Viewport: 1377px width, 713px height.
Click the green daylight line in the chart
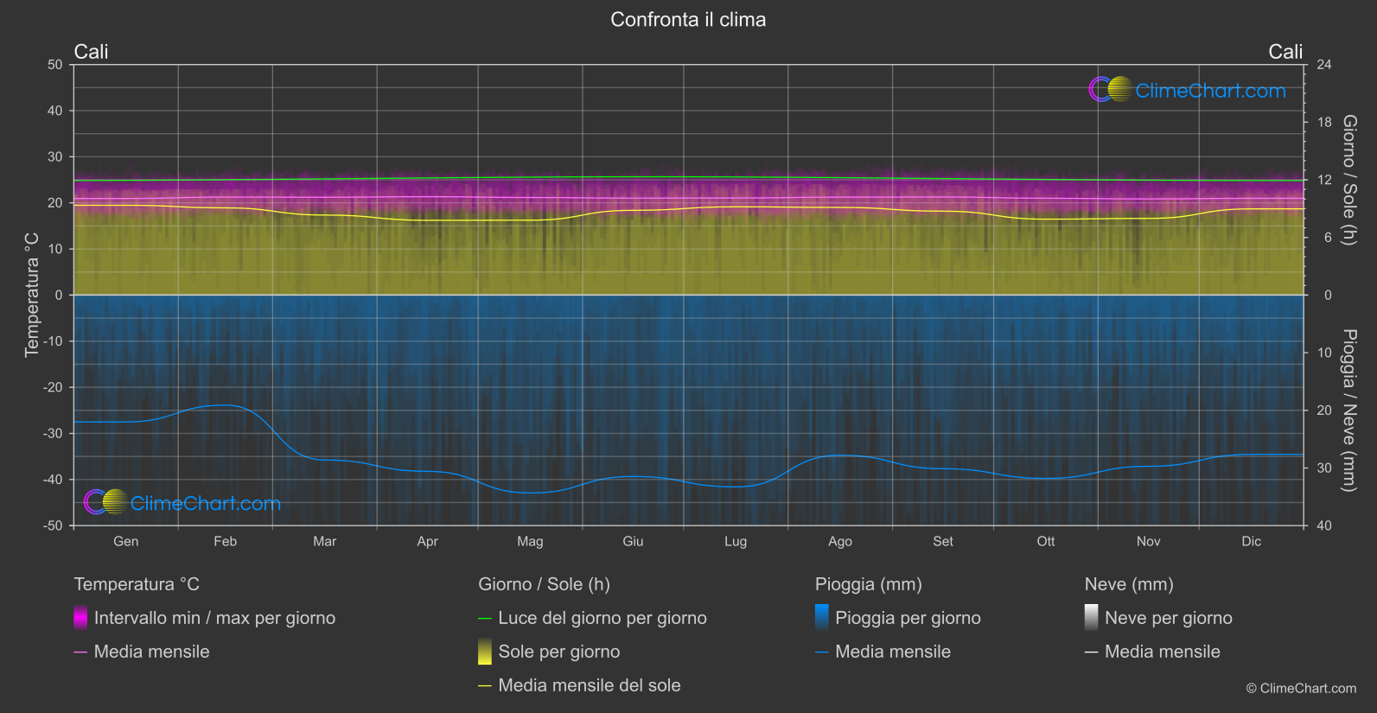point(688,177)
